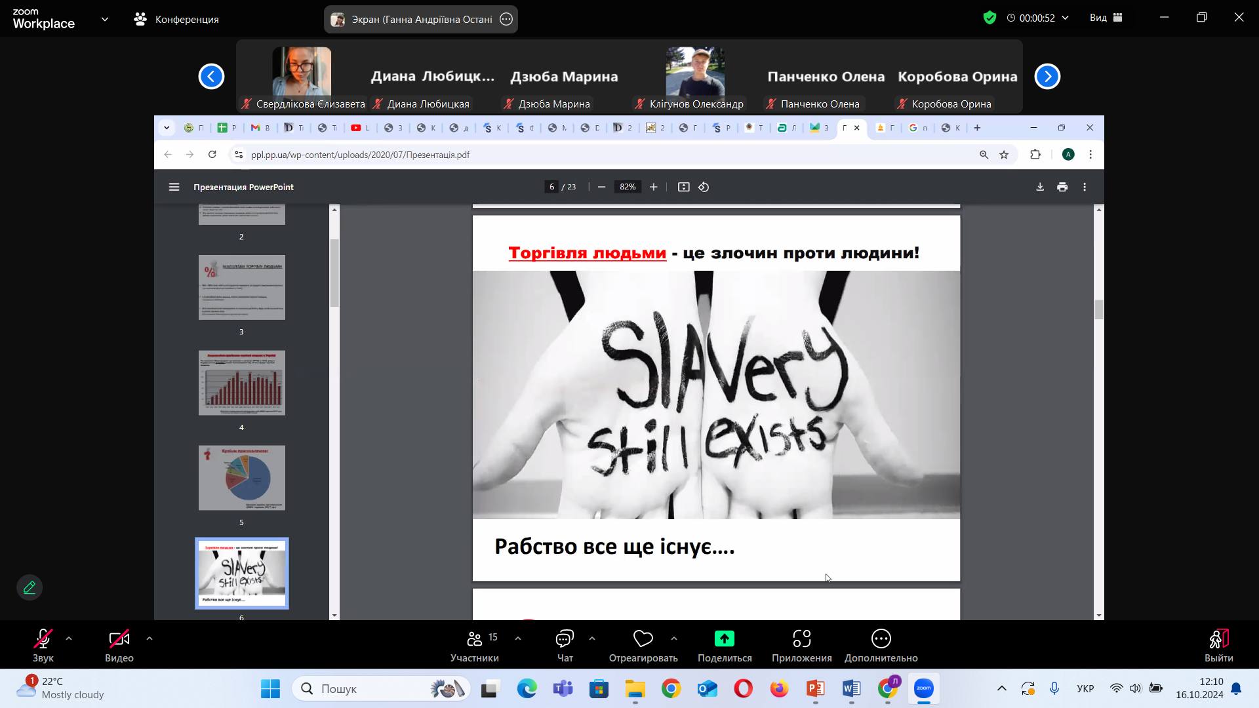Open the Zoom Chat panel
Image resolution: width=1259 pixels, height=708 pixels.
565,639
